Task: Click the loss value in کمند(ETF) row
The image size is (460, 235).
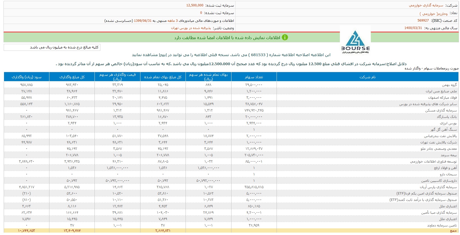Action: click(27, 200)
